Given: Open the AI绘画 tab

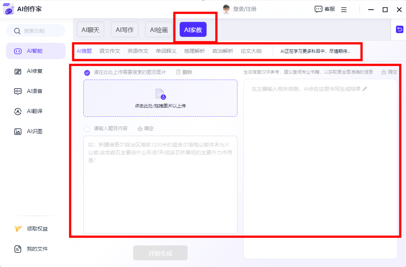Looking at the screenshot, I should (159, 30).
